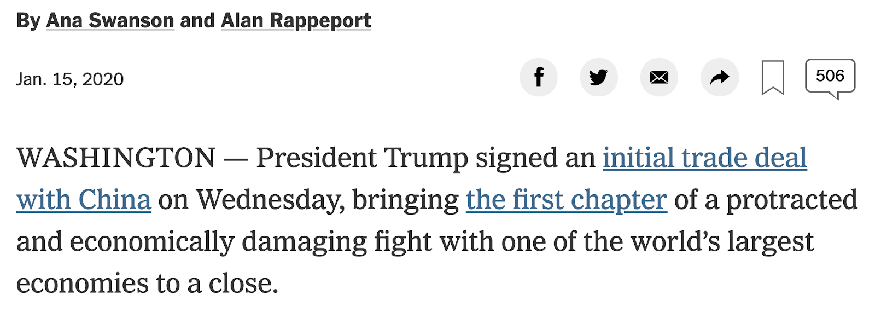875x312 pixels.
Task: Click the WASHINGTON dateline word
Action: (x=116, y=158)
